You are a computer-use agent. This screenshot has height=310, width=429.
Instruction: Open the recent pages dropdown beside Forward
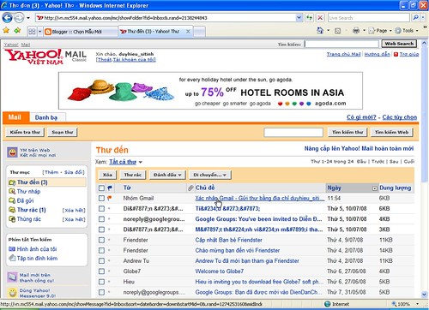pyautogui.click(x=28, y=18)
